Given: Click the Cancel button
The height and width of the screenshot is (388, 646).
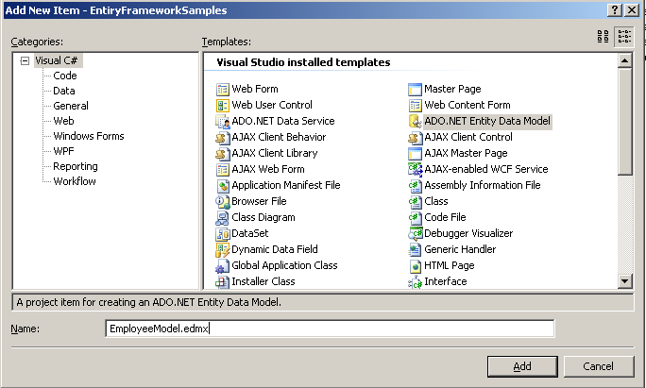Looking at the screenshot, I should [x=598, y=366].
